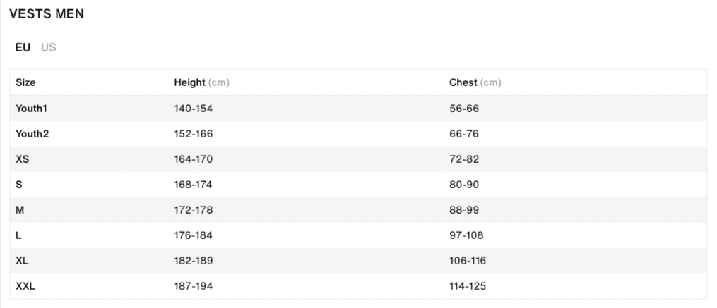Click the M size row label
This screenshot has height=308, width=717.
20,210
